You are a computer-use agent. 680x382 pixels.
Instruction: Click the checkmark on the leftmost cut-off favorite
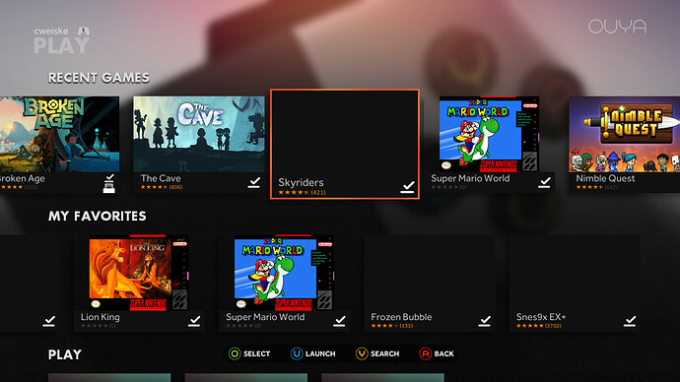coord(49,321)
